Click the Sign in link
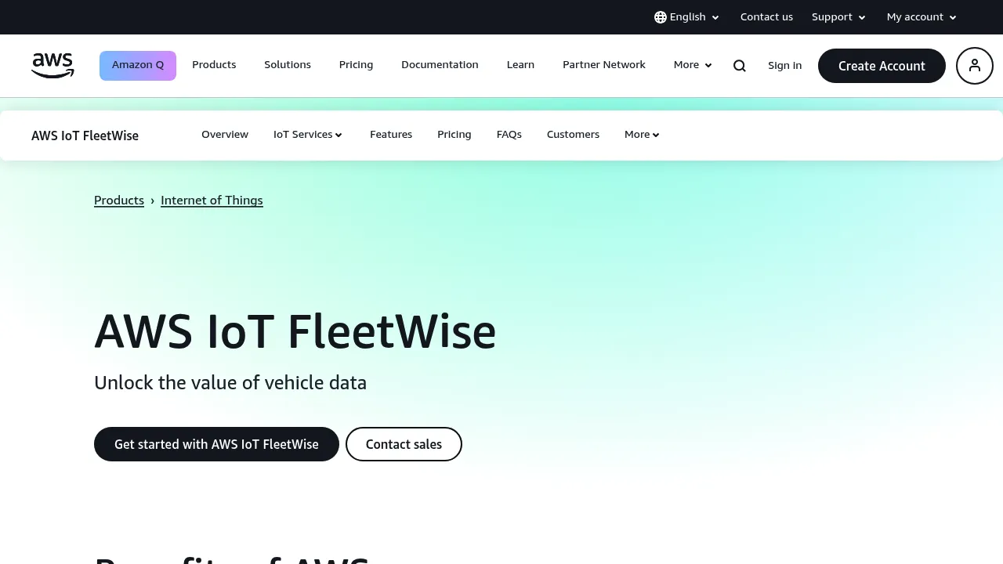The height and width of the screenshot is (564, 1003). coord(784,66)
